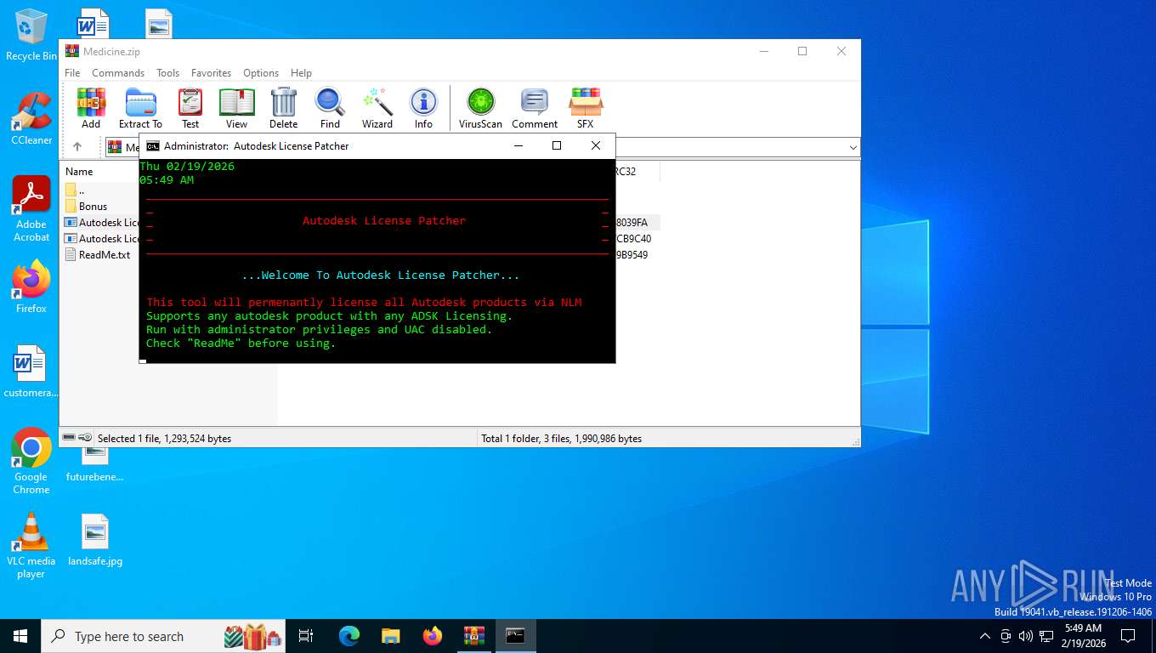Open the Commands menu
This screenshot has height=653, width=1156.
tap(118, 73)
